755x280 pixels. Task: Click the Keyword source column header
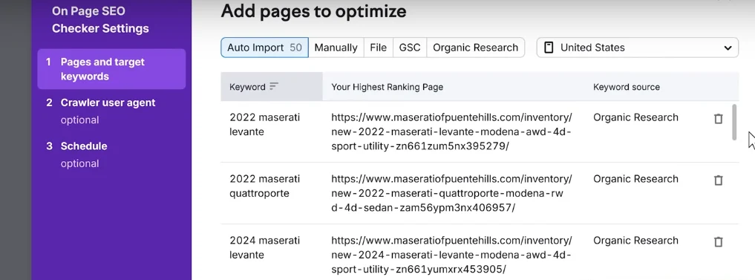point(627,87)
